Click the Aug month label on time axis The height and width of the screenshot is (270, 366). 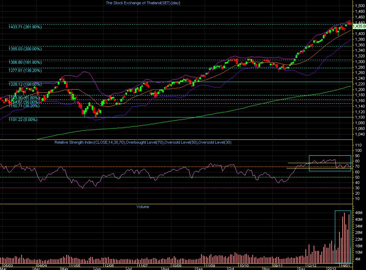coord(166,269)
